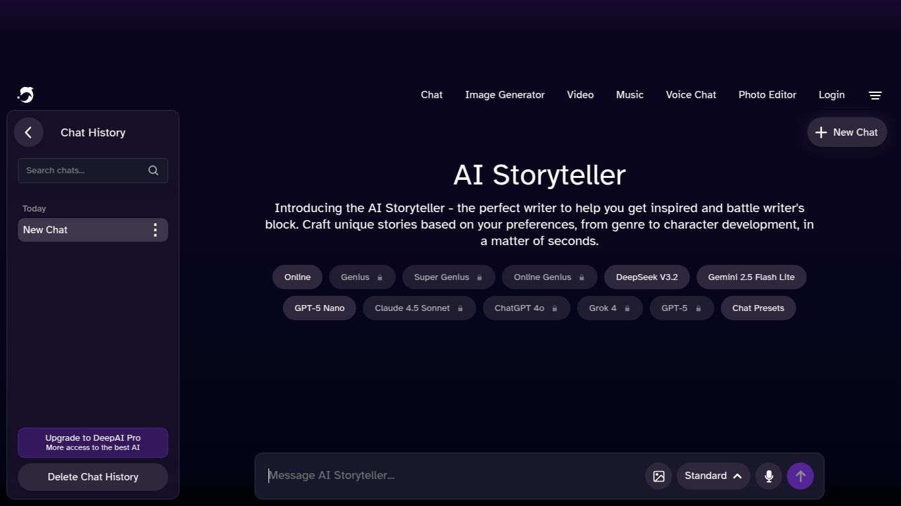This screenshot has width=901, height=506.
Task: Send the message with the arrow button
Action: point(800,476)
